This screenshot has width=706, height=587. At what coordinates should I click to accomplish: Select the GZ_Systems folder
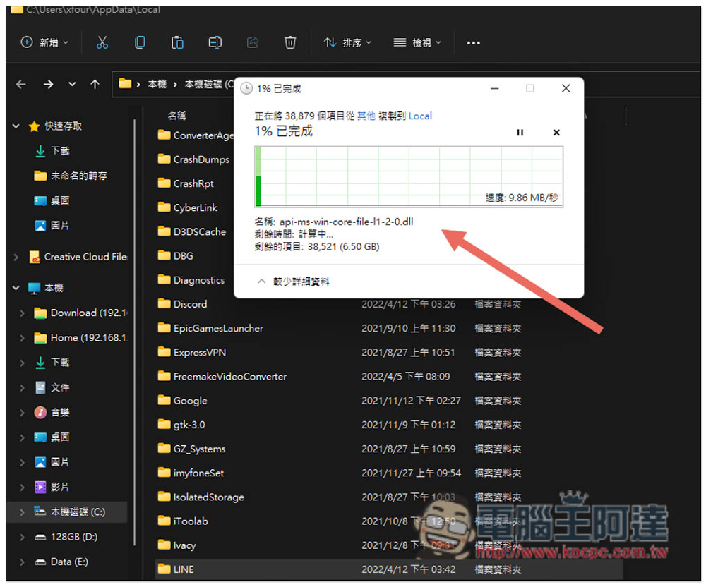pos(192,449)
